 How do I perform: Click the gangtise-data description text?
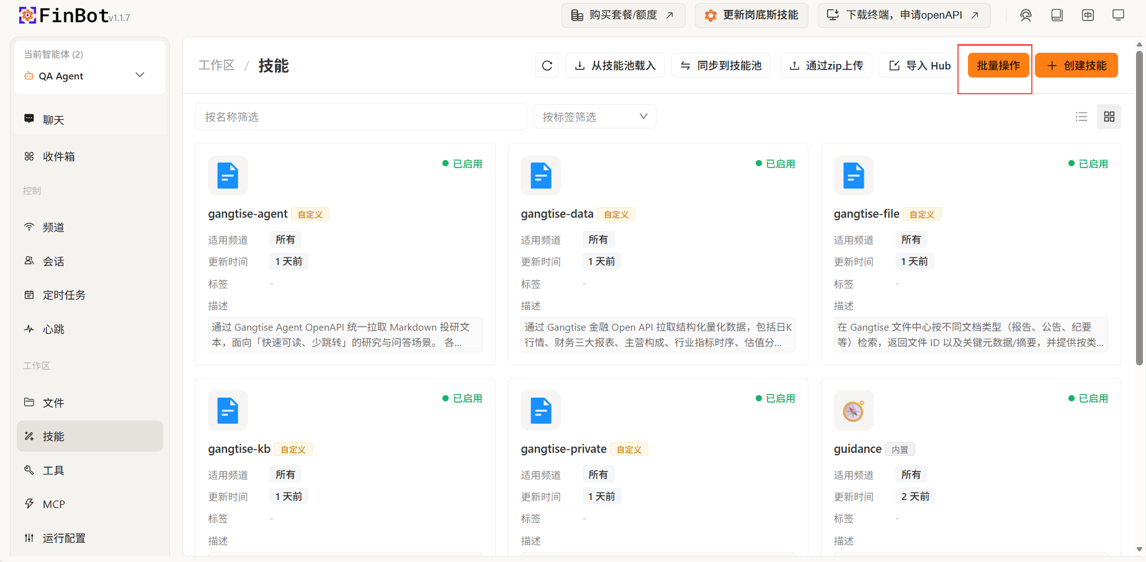pos(658,335)
